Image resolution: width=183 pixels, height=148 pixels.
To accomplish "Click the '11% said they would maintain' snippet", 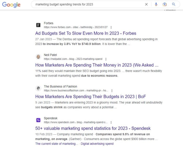I will click(x=99, y=73).
